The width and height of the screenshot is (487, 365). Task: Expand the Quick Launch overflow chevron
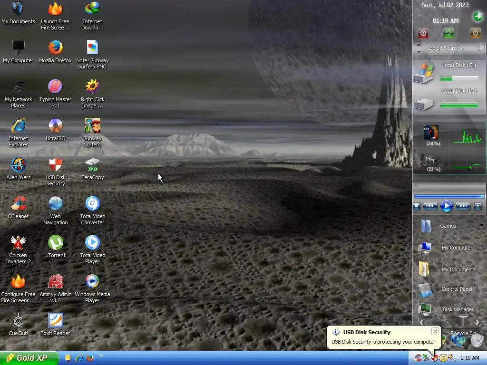101,355
